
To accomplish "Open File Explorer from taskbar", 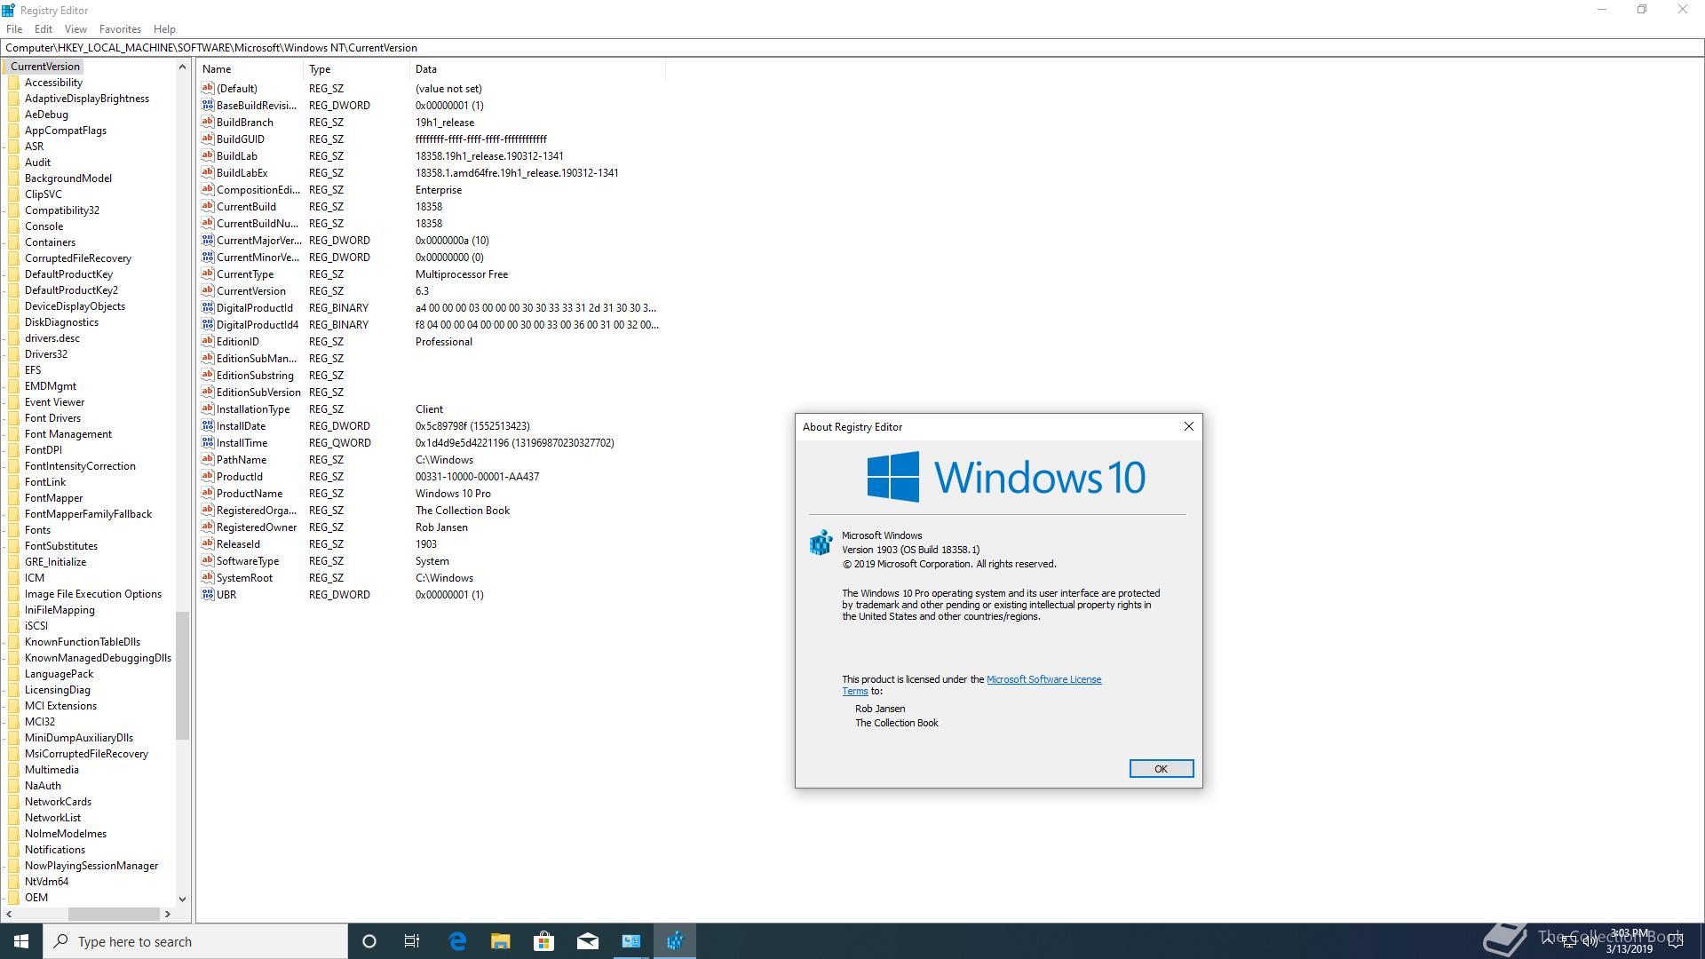I will point(501,941).
